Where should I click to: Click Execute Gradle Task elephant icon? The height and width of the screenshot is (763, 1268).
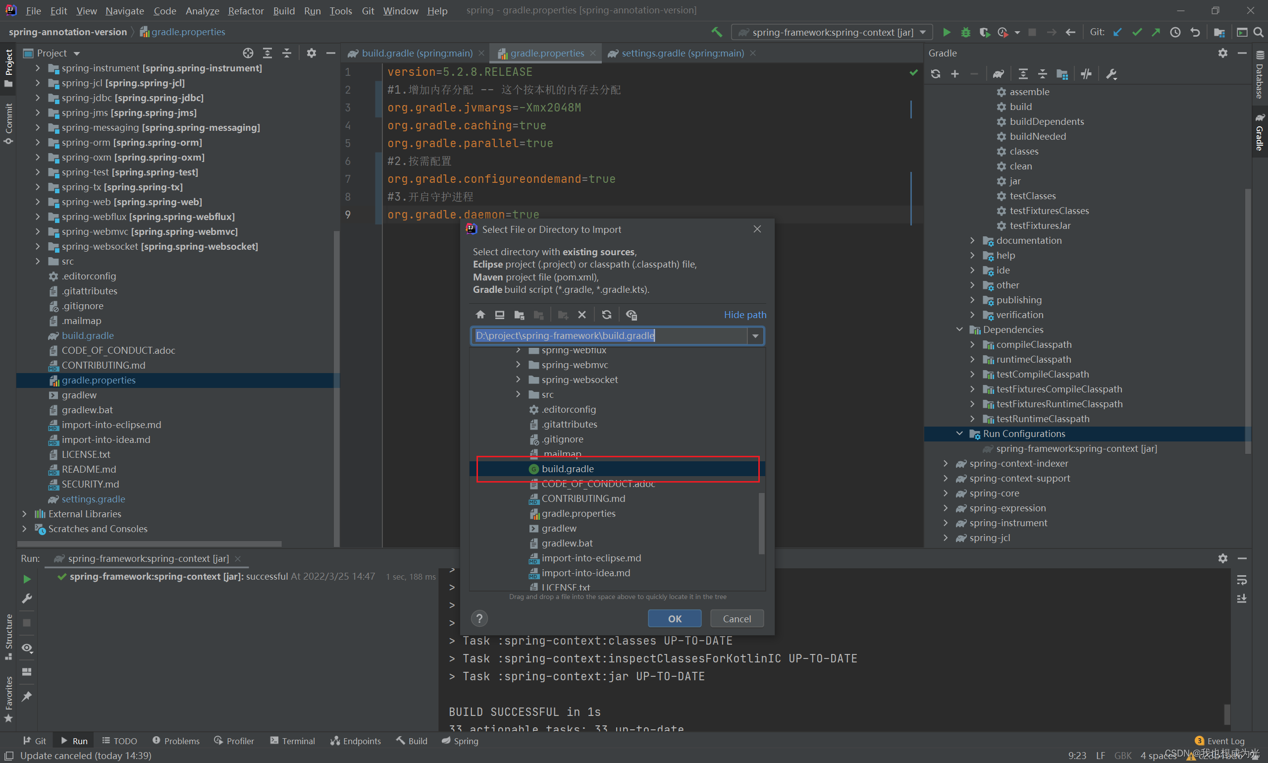[x=998, y=74]
